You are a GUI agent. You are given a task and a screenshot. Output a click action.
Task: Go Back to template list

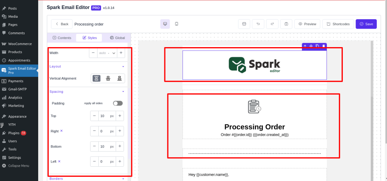pos(62,24)
